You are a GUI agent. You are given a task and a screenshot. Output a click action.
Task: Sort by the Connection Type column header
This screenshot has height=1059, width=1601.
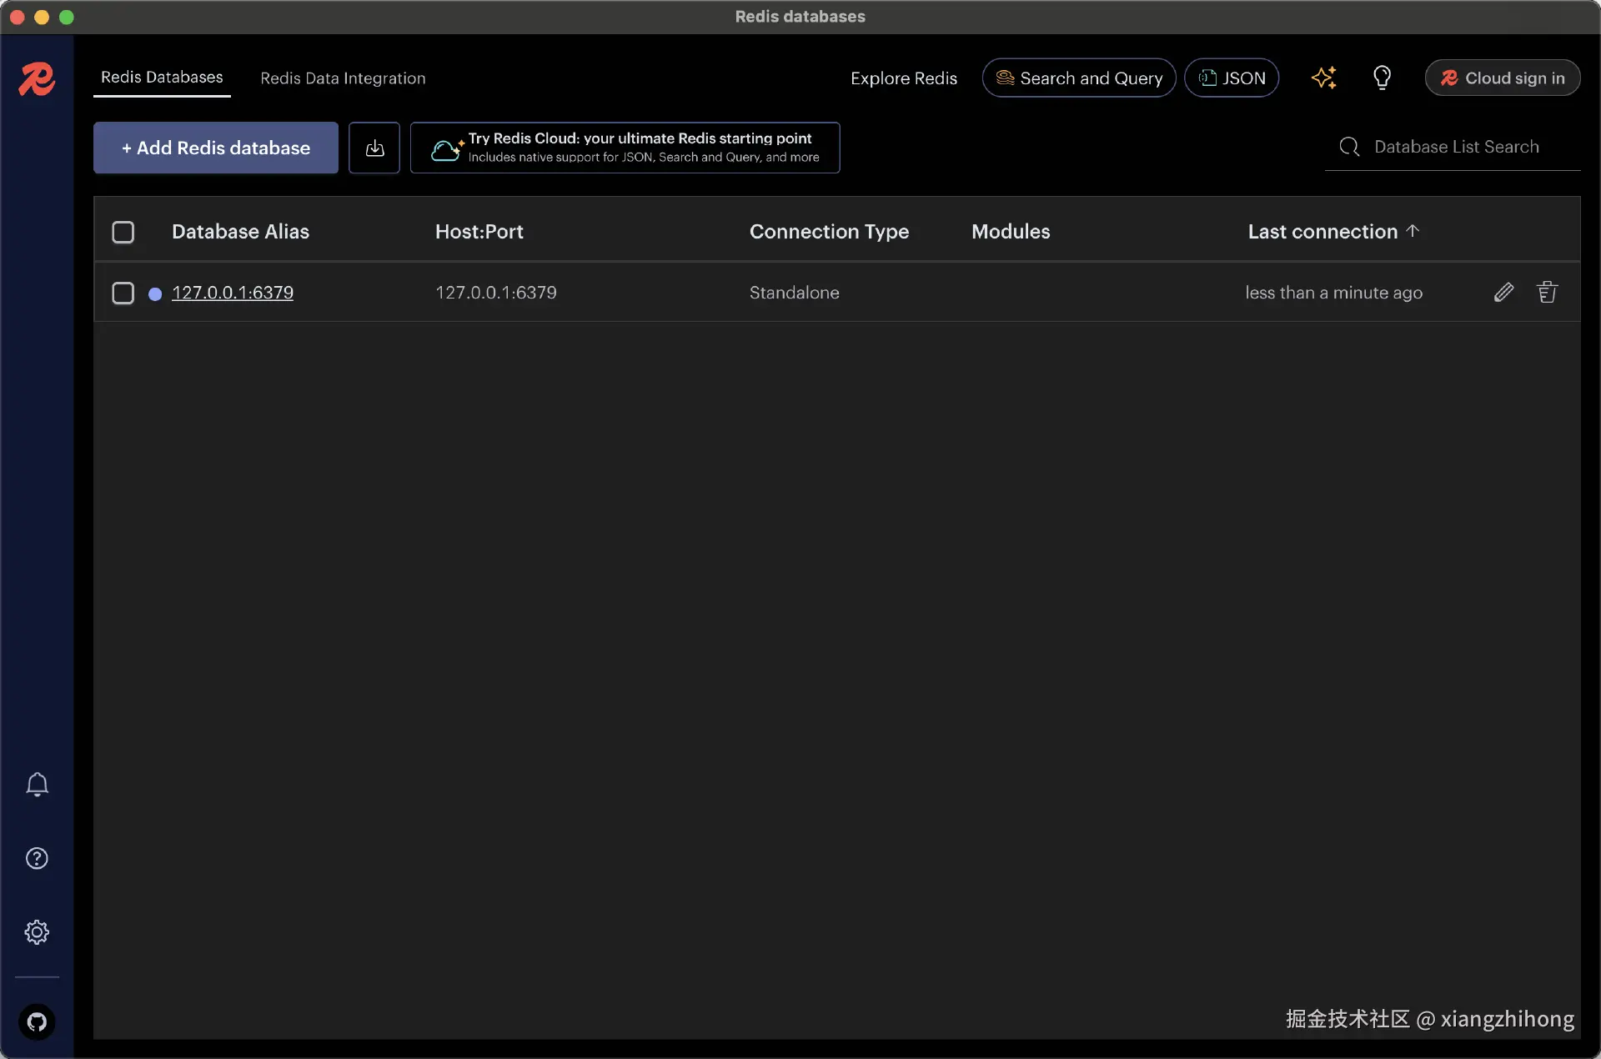click(829, 232)
